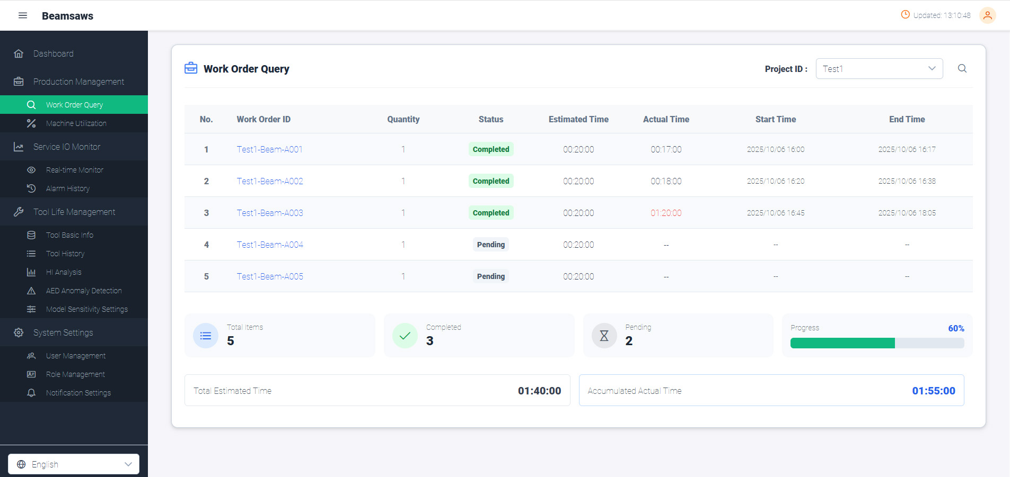Open the Project ID dropdown
Screen dimensions: 1010x477
pyautogui.click(x=879, y=68)
